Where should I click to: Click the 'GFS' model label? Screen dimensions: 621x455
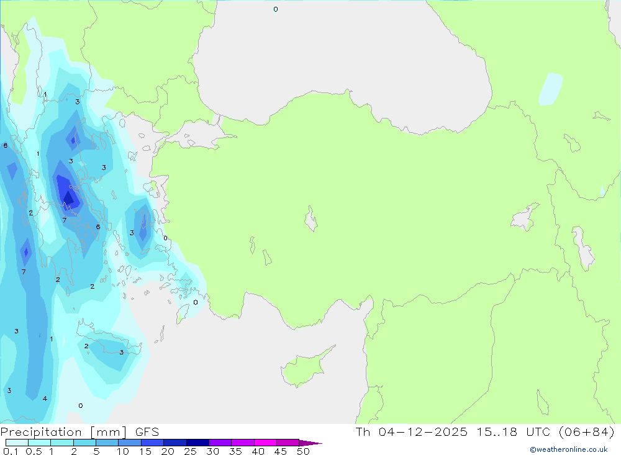pyautogui.click(x=147, y=432)
